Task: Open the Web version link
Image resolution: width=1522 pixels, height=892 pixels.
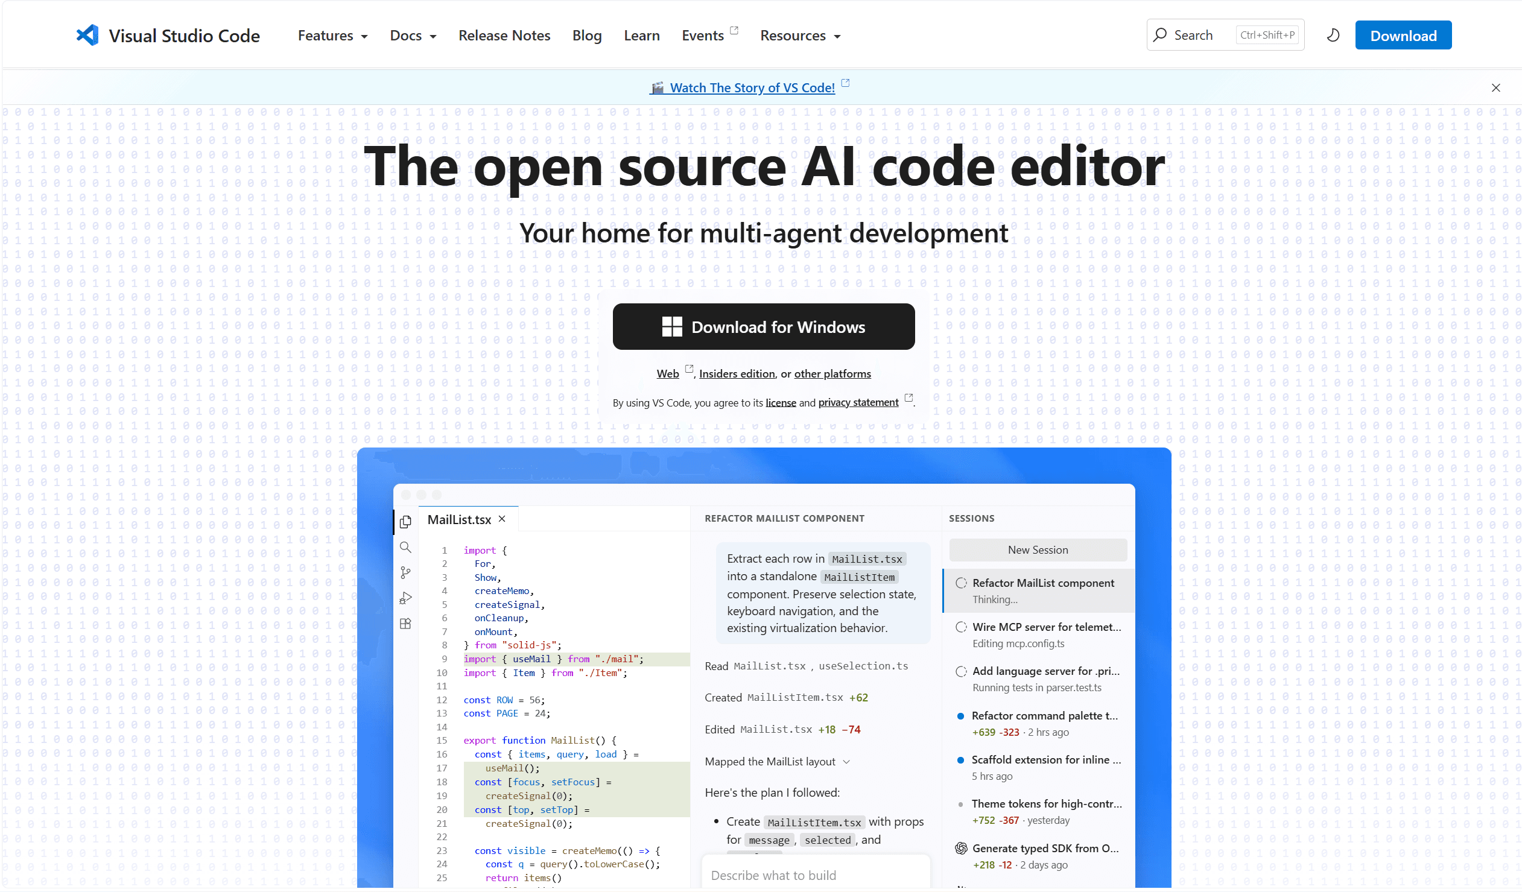Action: (667, 374)
